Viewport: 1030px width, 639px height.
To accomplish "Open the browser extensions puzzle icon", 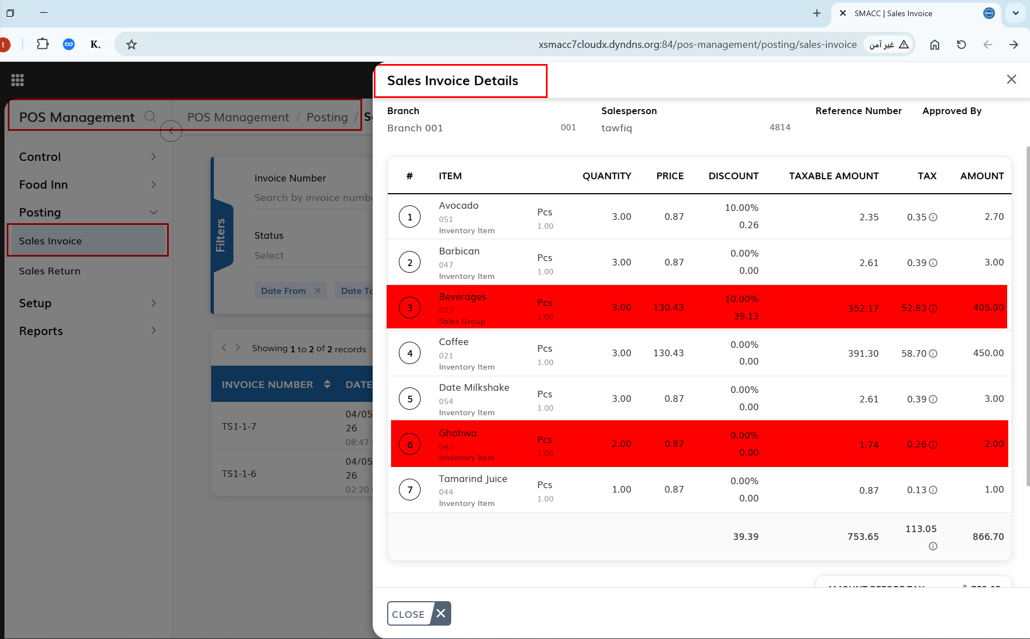I will tap(43, 44).
